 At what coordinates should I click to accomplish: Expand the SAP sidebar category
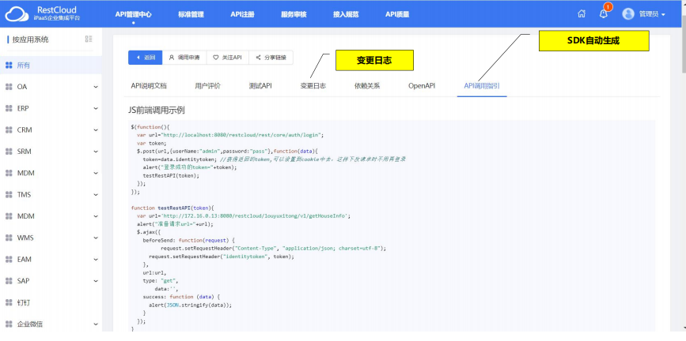(x=95, y=281)
